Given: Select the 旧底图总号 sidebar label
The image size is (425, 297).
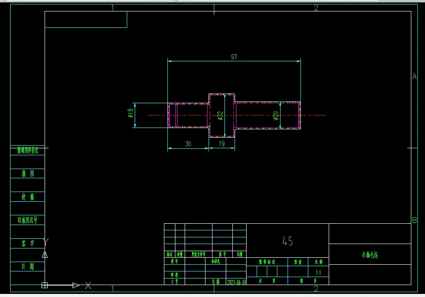Looking at the screenshot, I should point(28,220).
